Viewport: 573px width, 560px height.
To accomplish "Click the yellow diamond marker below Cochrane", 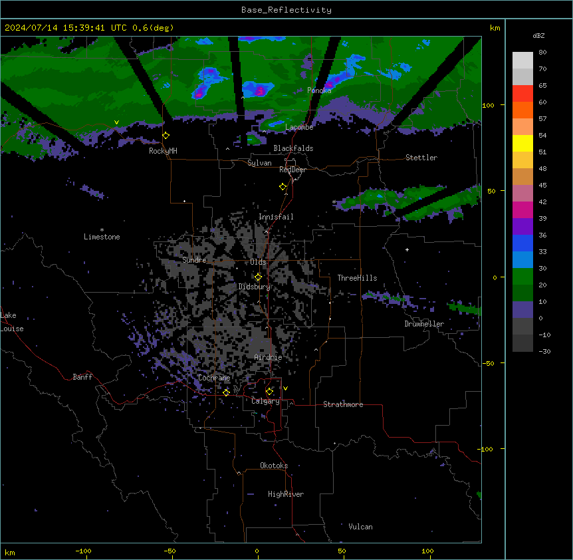I will [226, 392].
